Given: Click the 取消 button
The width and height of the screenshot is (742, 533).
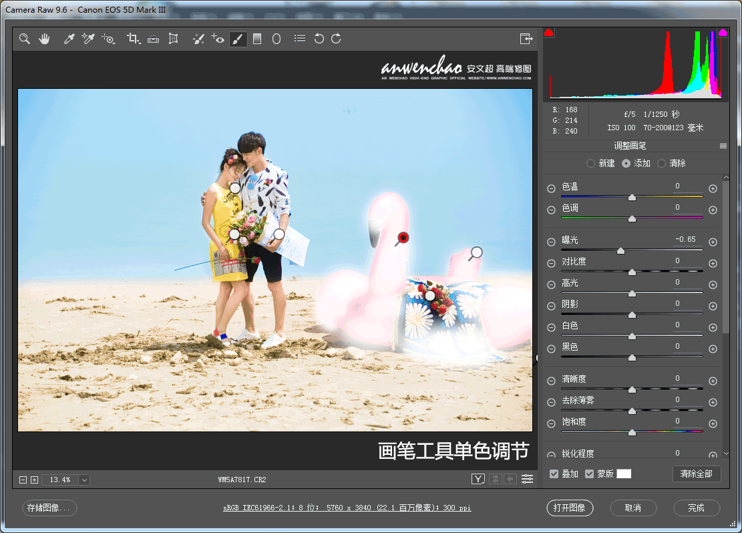Looking at the screenshot, I should pos(632,508).
